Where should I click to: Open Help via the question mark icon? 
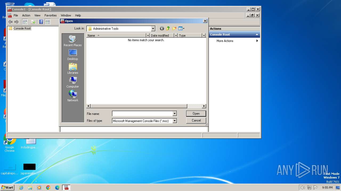coord(41,22)
